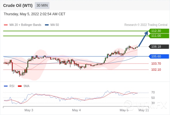
Task: Click the 30 MIN timeframe badge
Action: point(42,5)
